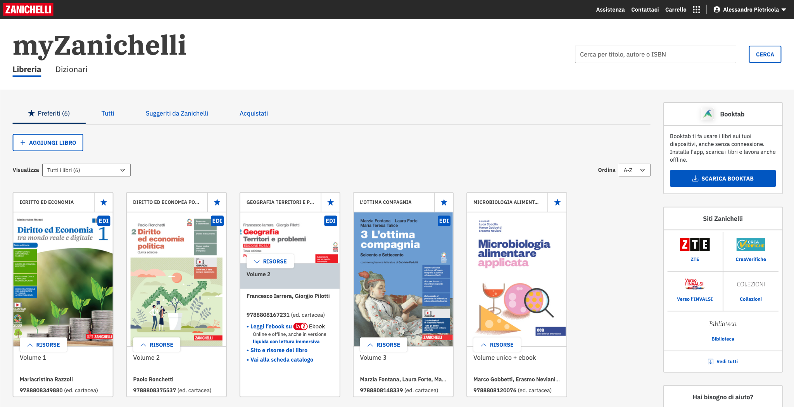
Task: Expand Risorse for L'ottima compagnia
Action: click(x=383, y=345)
